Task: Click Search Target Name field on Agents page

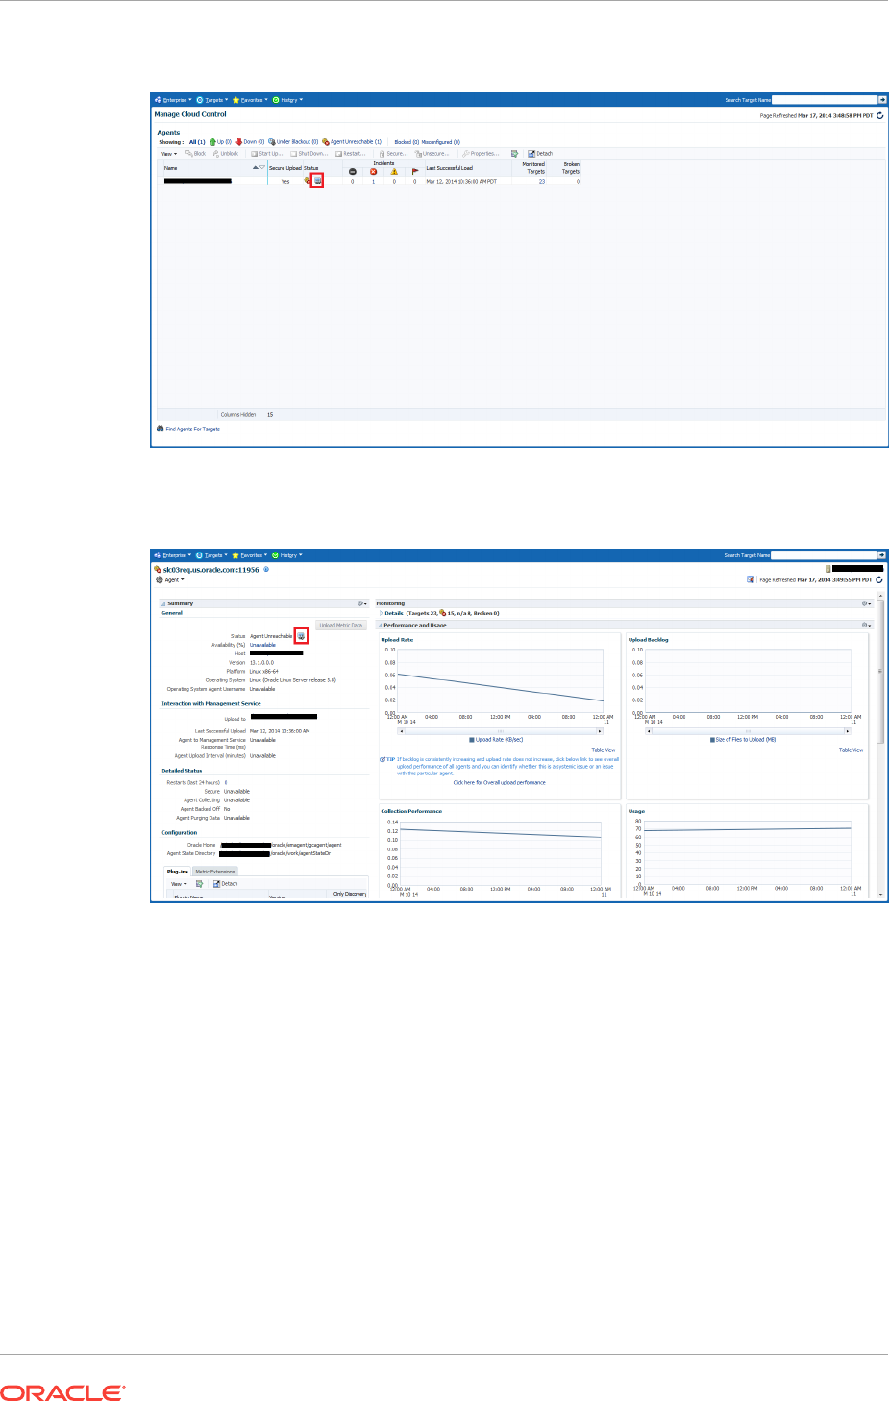Action: (825, 99)
